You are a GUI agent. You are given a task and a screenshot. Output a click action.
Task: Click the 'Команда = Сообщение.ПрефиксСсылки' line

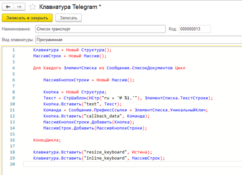(126, 110)
